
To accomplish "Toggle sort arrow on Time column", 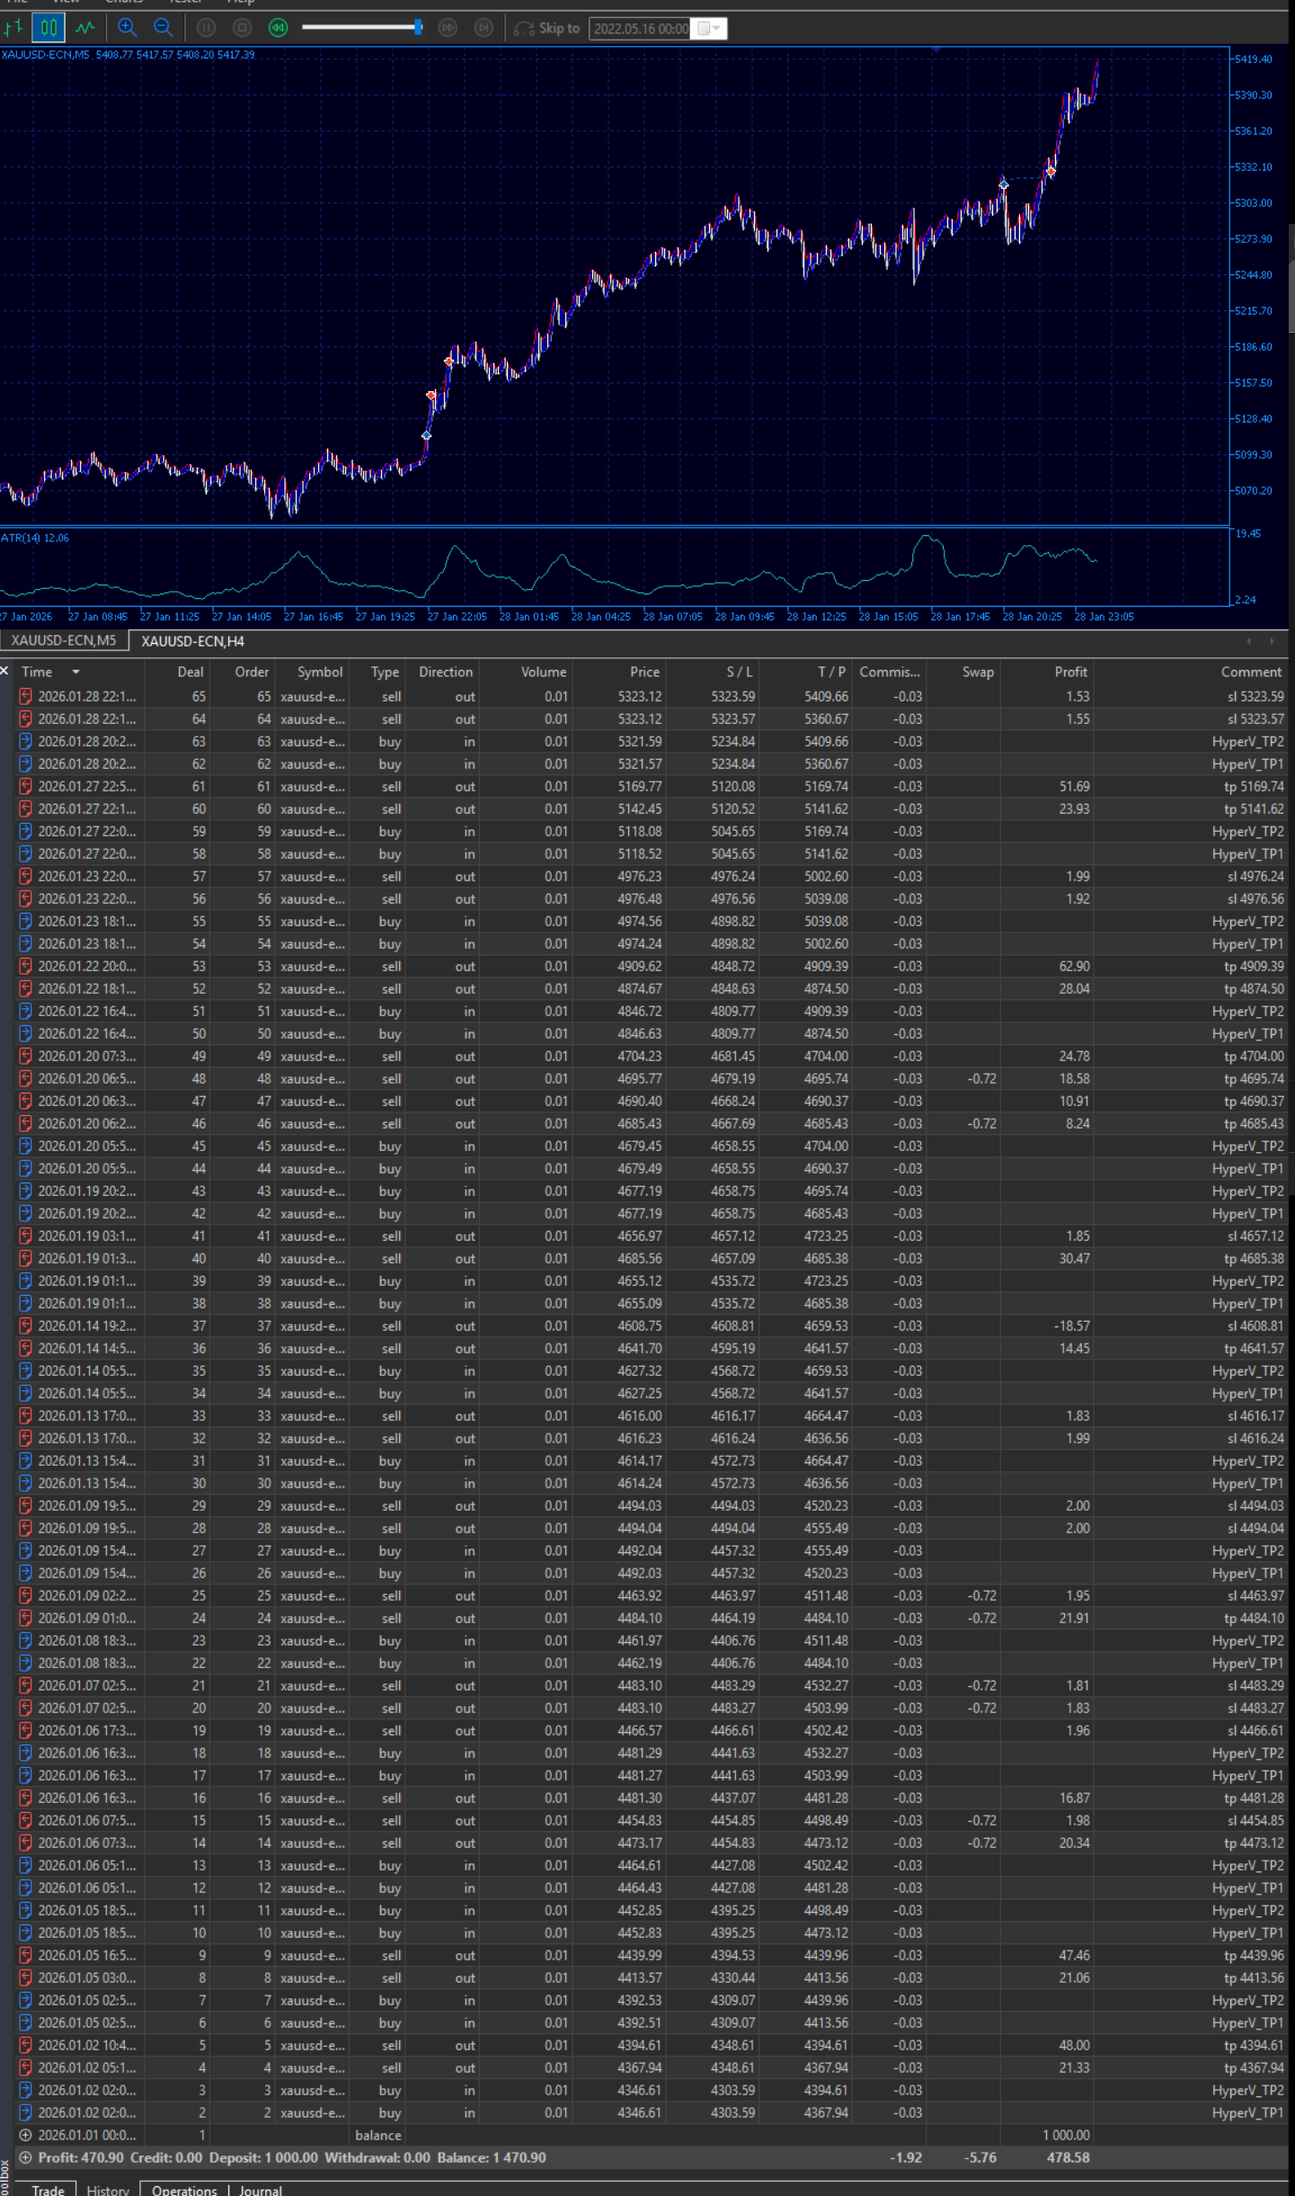I will (x=75, y=672).
